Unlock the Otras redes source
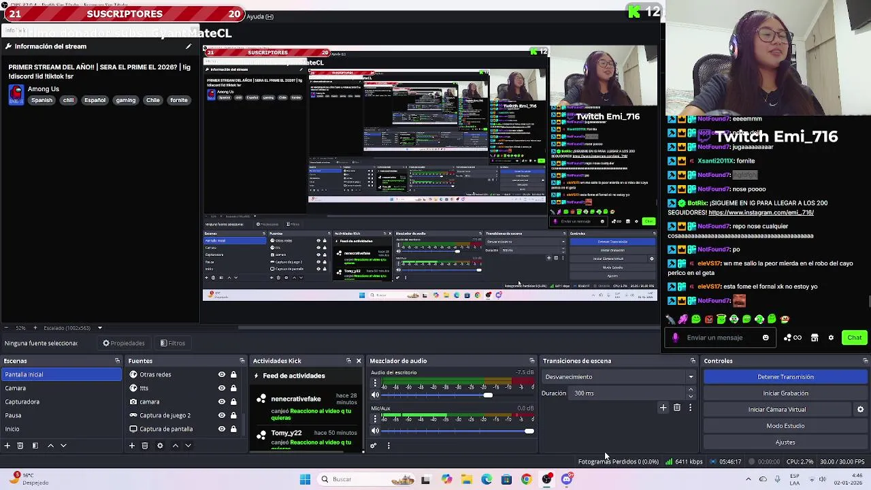Image resolution: width=871 pixels, height=490 pixels. (233, 374)
